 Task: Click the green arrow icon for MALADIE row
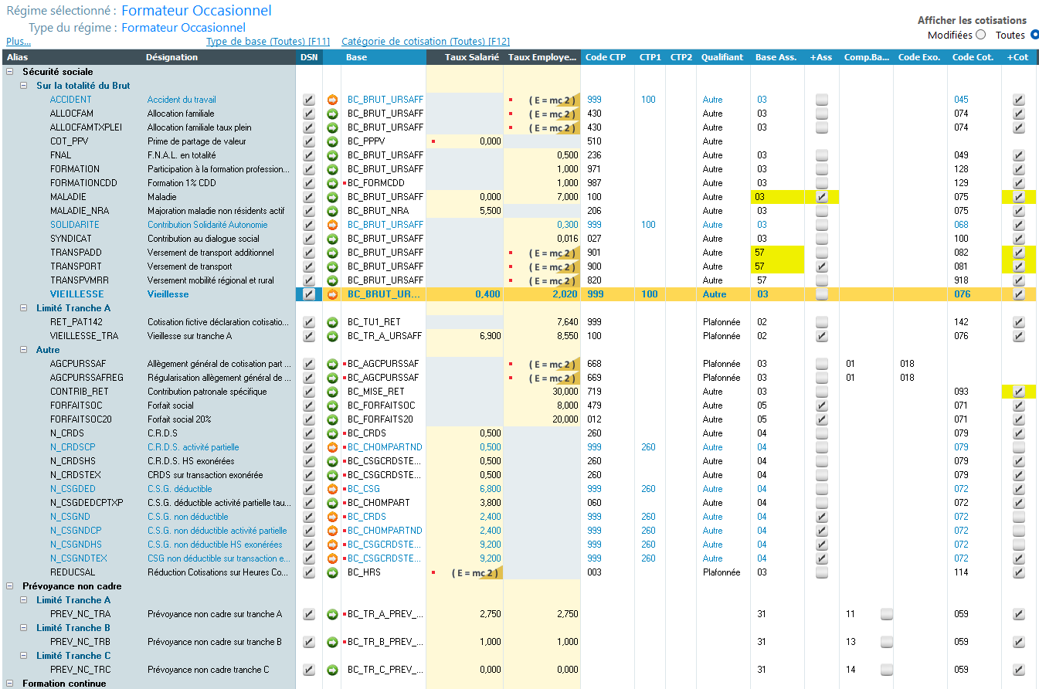(332, 197)
